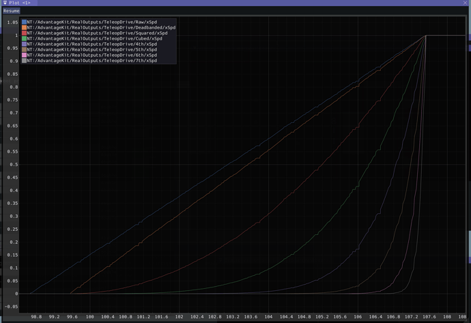Click the 100.4 label on X axis
Viewport: 471px width, 323px height.
click(108, 317)
